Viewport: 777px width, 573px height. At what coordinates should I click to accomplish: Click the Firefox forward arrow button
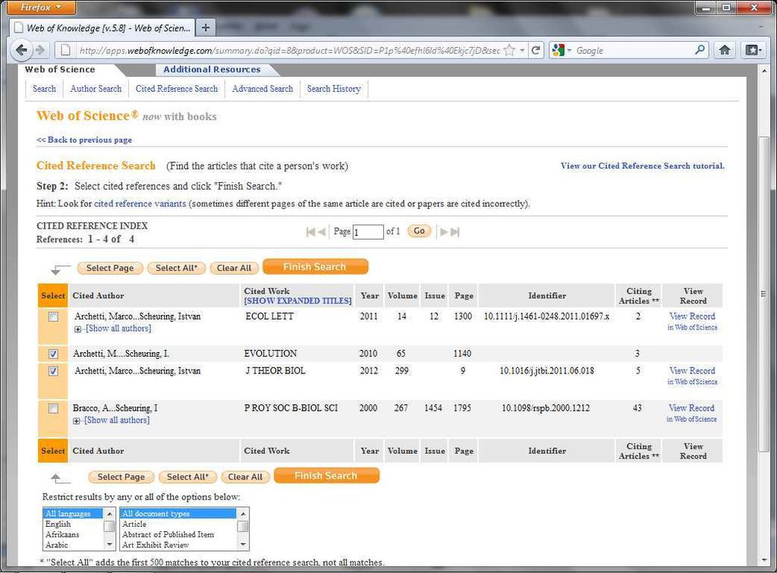click(x=41, y=50)
